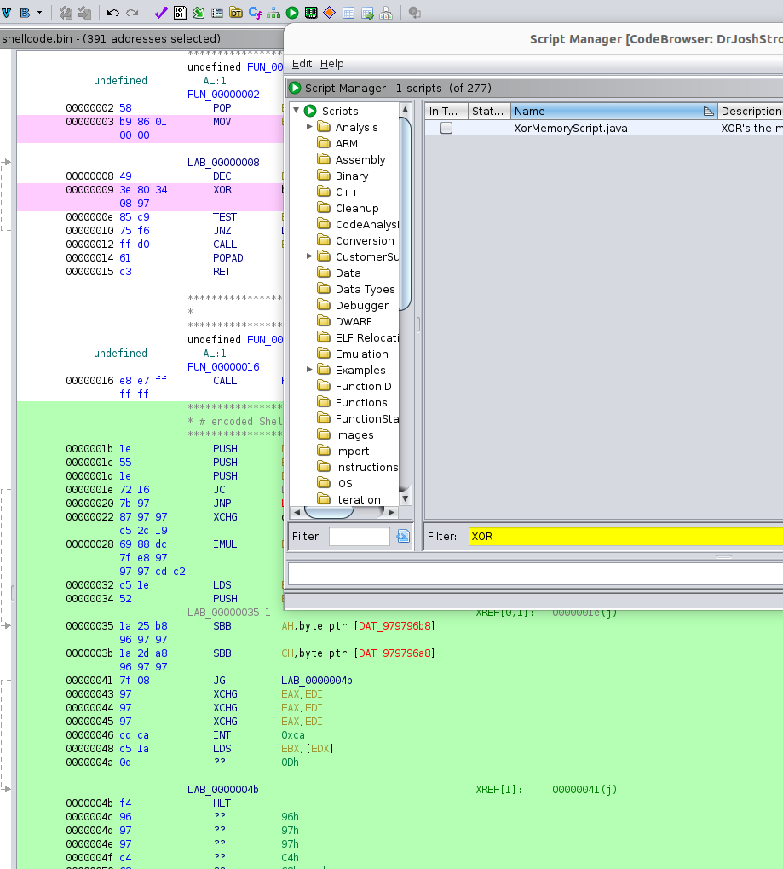Image resolution: width=783 pixels, height=869 pixels.
Task: Click the purple checkmark toolbar icon
Action: click(x=161, y=13)
